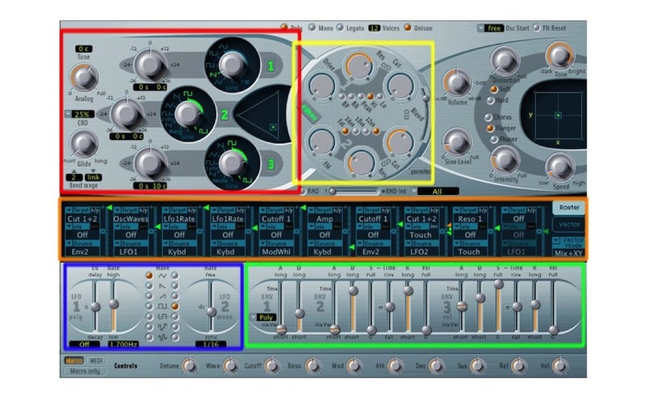Click the Analog knob
The width and height of the screenshot is (647, 398).
[83, 77]
